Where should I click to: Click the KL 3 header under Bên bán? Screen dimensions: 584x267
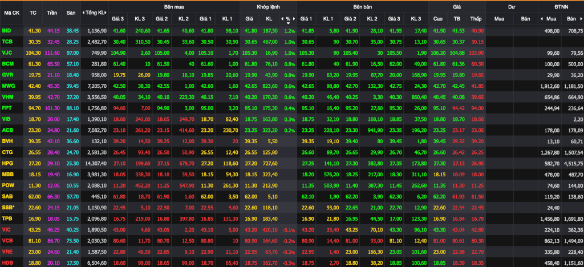(416, 18)
